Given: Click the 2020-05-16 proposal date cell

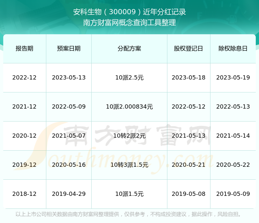Looking at the screenshot, I should [x=69, y=165].
